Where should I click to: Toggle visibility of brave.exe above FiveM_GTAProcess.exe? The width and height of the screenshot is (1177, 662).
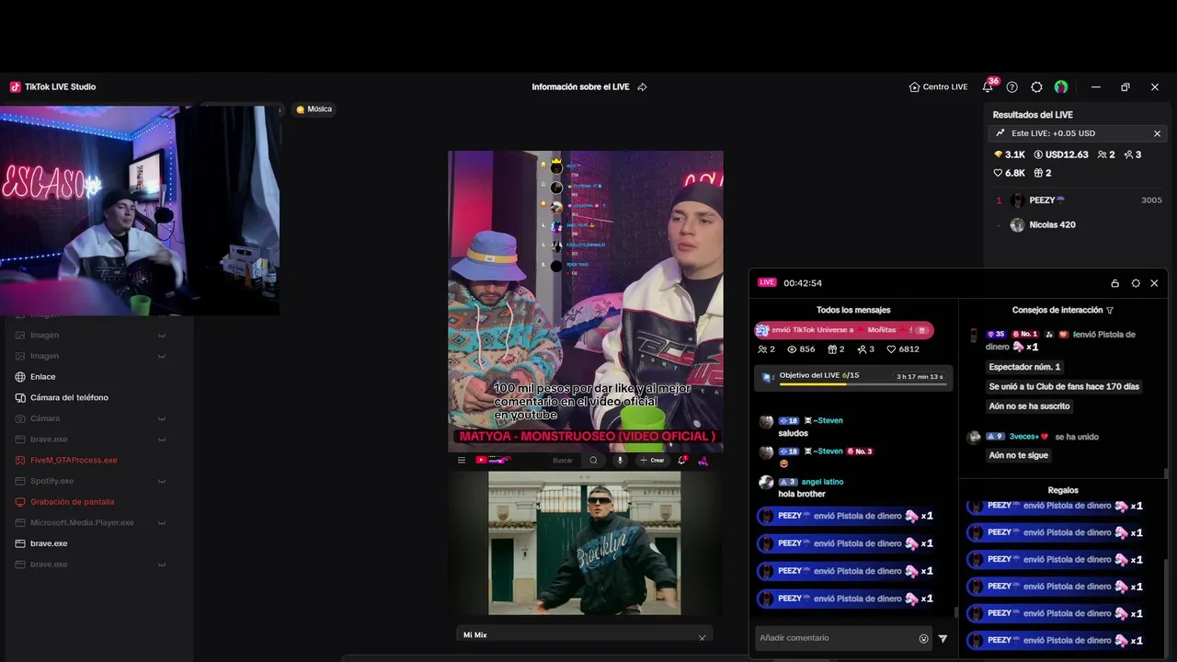(162, 439)
